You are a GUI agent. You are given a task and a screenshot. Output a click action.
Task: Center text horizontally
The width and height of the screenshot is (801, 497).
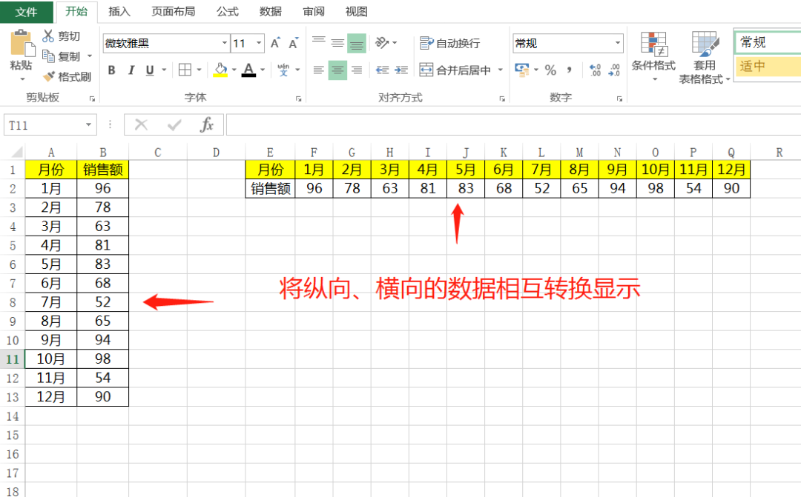[337, 70]
